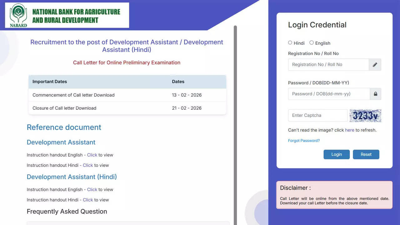Select the English radio button

tap(312, 42)
